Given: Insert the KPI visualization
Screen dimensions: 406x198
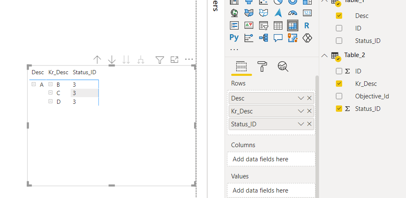Looking at the screenshot, I should coord(249,25).
